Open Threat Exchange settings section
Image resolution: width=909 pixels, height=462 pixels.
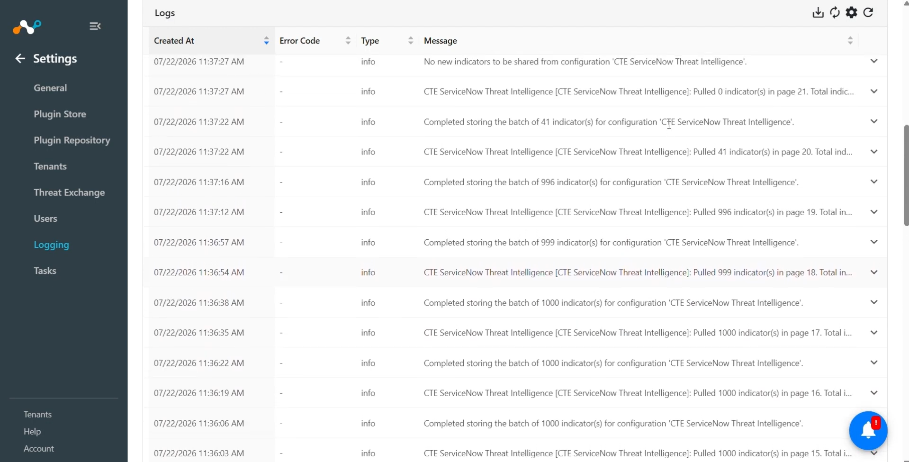pos(69,192)
